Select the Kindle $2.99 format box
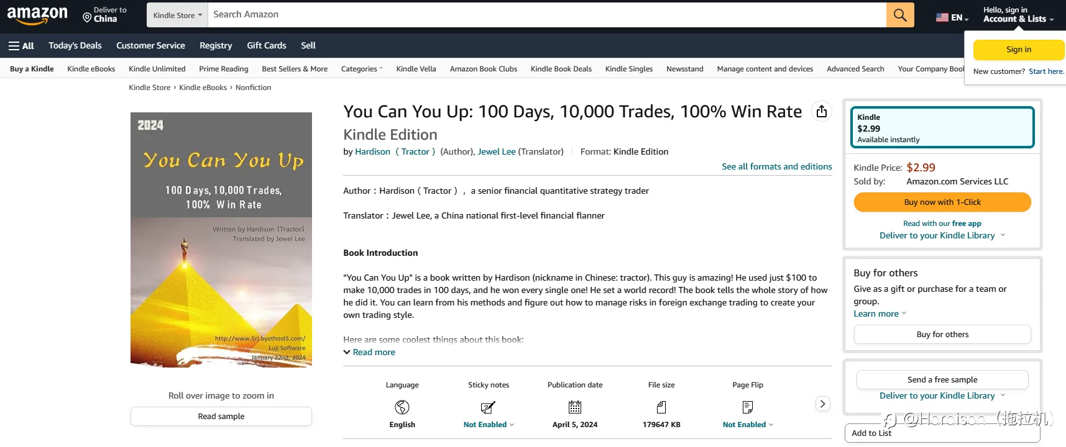This screenshot has width=1066, height=447. 942,127
